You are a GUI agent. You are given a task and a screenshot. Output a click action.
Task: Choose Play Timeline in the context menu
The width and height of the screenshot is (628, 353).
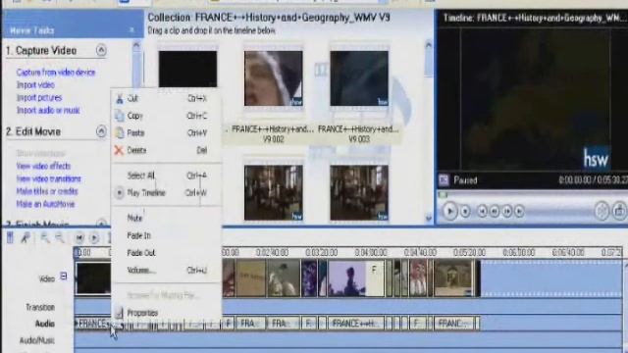point(166,192)
